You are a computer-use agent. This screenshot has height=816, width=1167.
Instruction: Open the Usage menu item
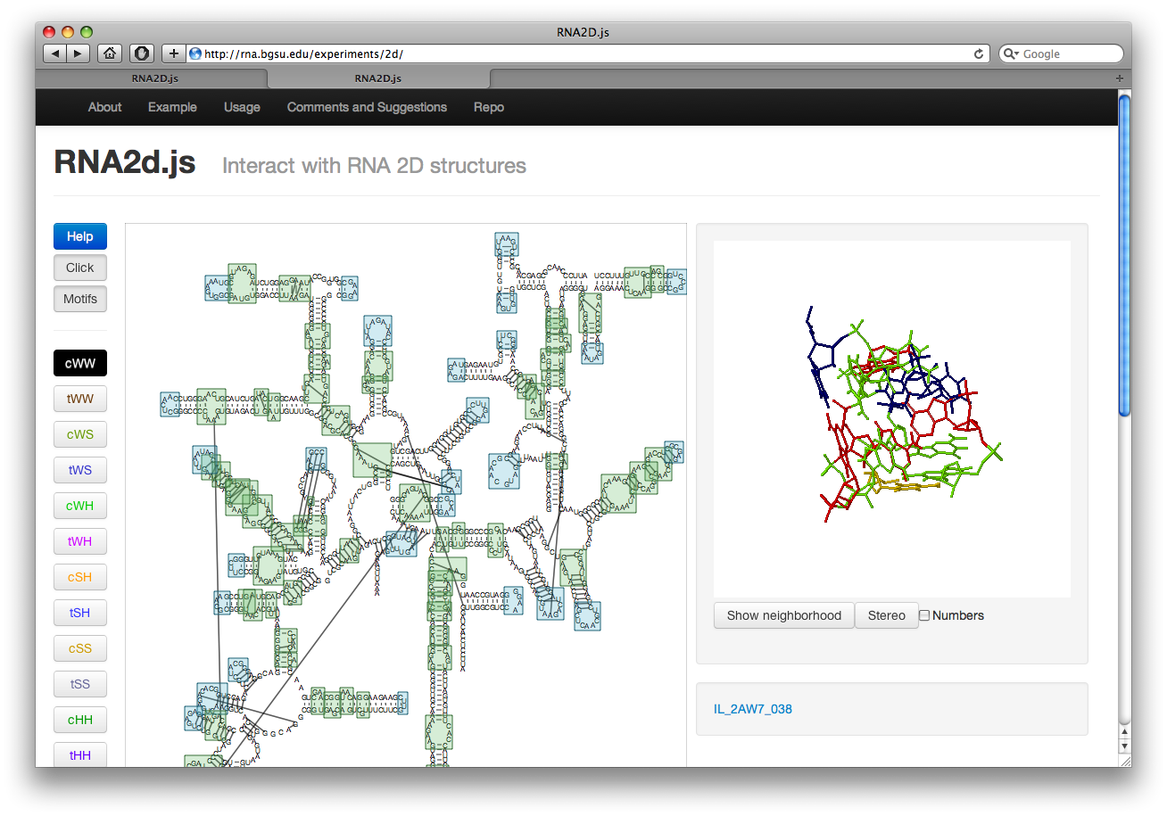(242, 107)
